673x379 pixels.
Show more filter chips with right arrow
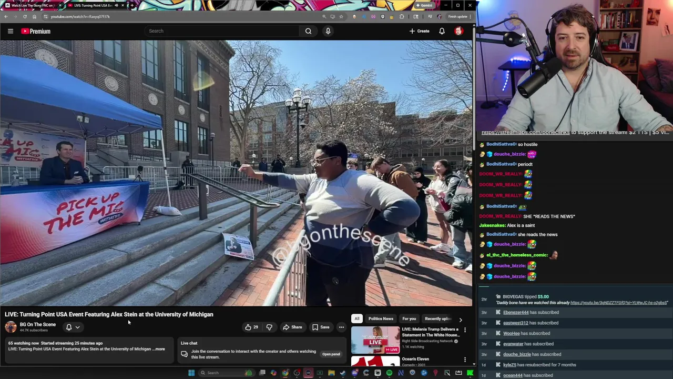click(x=461, y=320)
